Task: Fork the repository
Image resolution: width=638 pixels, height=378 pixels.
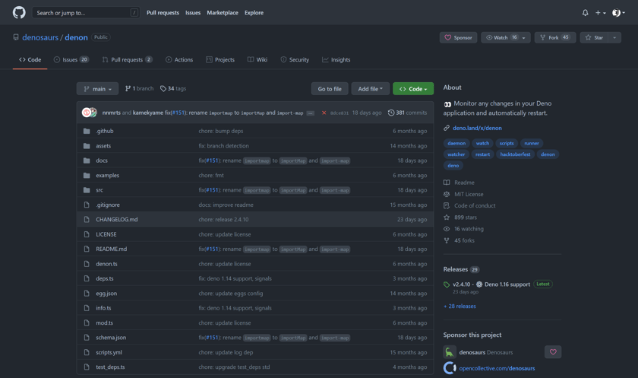Action: pyautogui.click(x=555, y=37)
